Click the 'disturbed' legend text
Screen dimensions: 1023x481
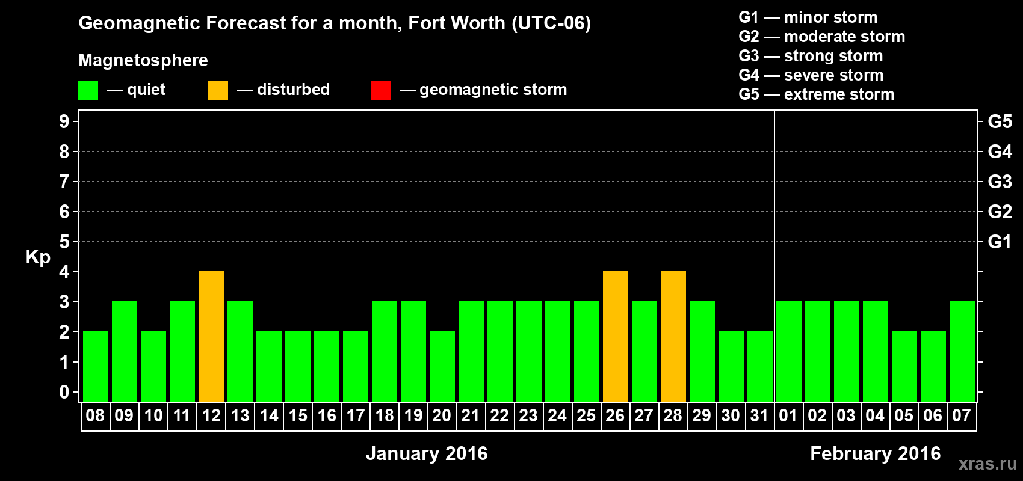click(x=293, y=90)
